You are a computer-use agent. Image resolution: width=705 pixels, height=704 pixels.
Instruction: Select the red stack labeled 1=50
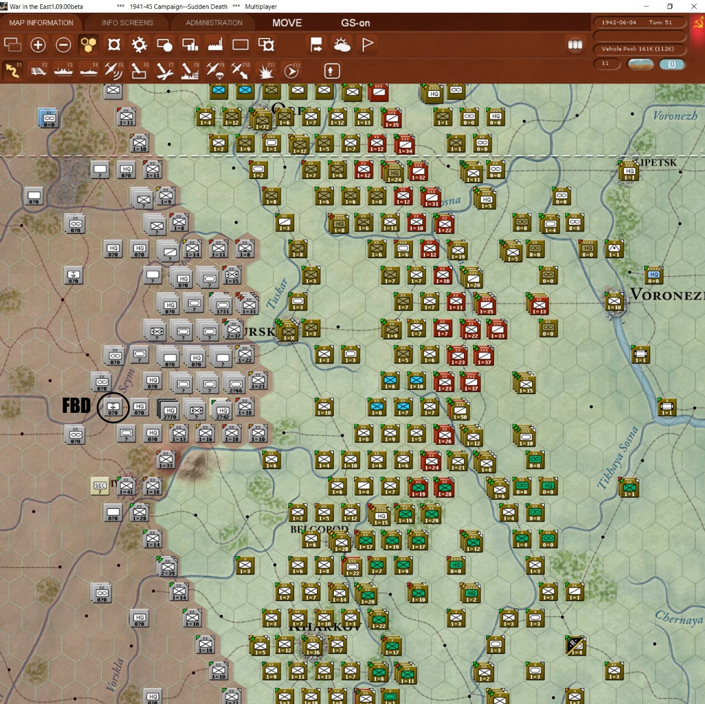[460, 409]
